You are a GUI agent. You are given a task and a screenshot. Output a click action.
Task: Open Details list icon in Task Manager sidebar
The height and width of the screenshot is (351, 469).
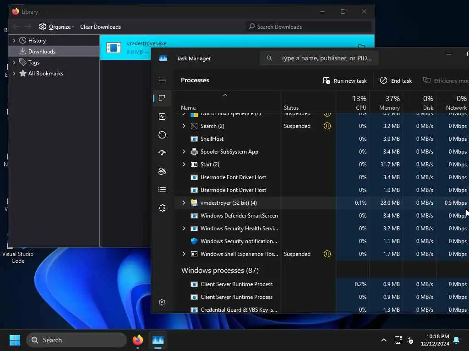162,190
